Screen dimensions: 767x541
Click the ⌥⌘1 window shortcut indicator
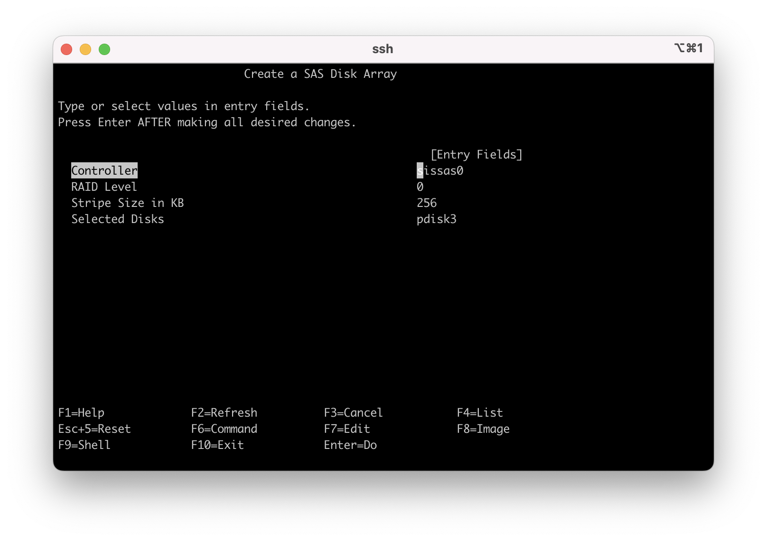688,48
